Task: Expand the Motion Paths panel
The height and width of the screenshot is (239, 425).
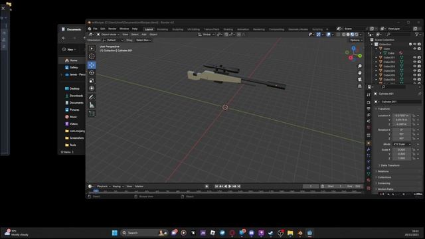Action: coord(384,189)
